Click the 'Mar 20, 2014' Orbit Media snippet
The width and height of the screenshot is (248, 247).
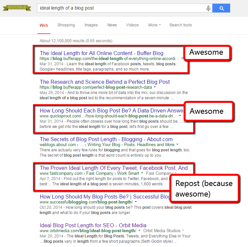115,239
